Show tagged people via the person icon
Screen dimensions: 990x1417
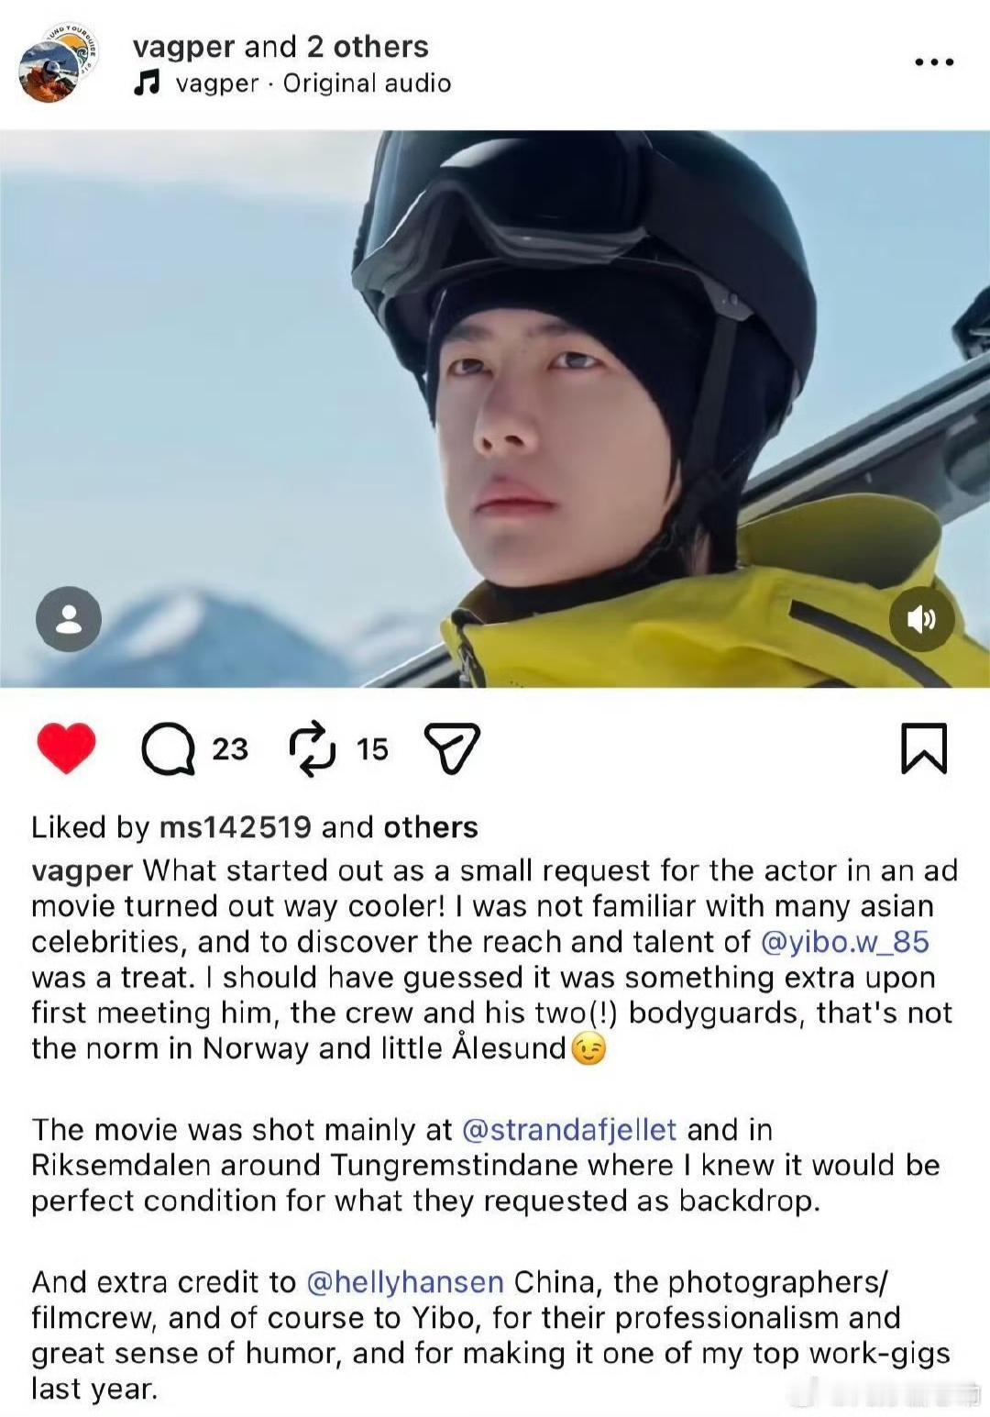(69, 619)
